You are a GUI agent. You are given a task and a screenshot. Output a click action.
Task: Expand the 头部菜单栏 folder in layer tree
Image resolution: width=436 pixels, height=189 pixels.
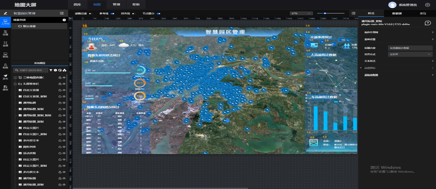[x=15, y=84]
